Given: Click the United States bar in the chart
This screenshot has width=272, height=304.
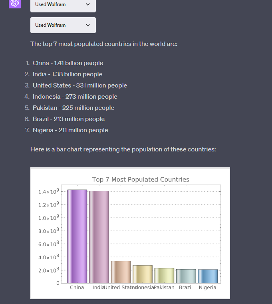Looking at the screenshot, I should 121,272.
